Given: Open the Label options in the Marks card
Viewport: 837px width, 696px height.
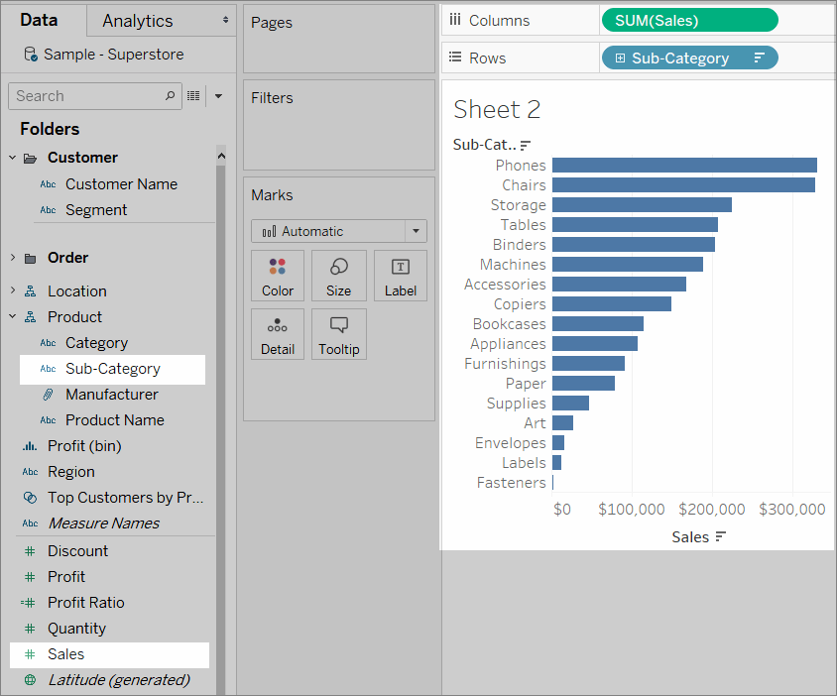Looking at the screenshot, I should (400, 276).
